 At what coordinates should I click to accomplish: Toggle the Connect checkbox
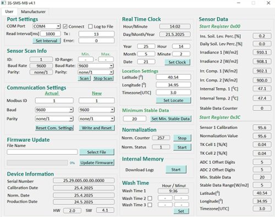65,26
